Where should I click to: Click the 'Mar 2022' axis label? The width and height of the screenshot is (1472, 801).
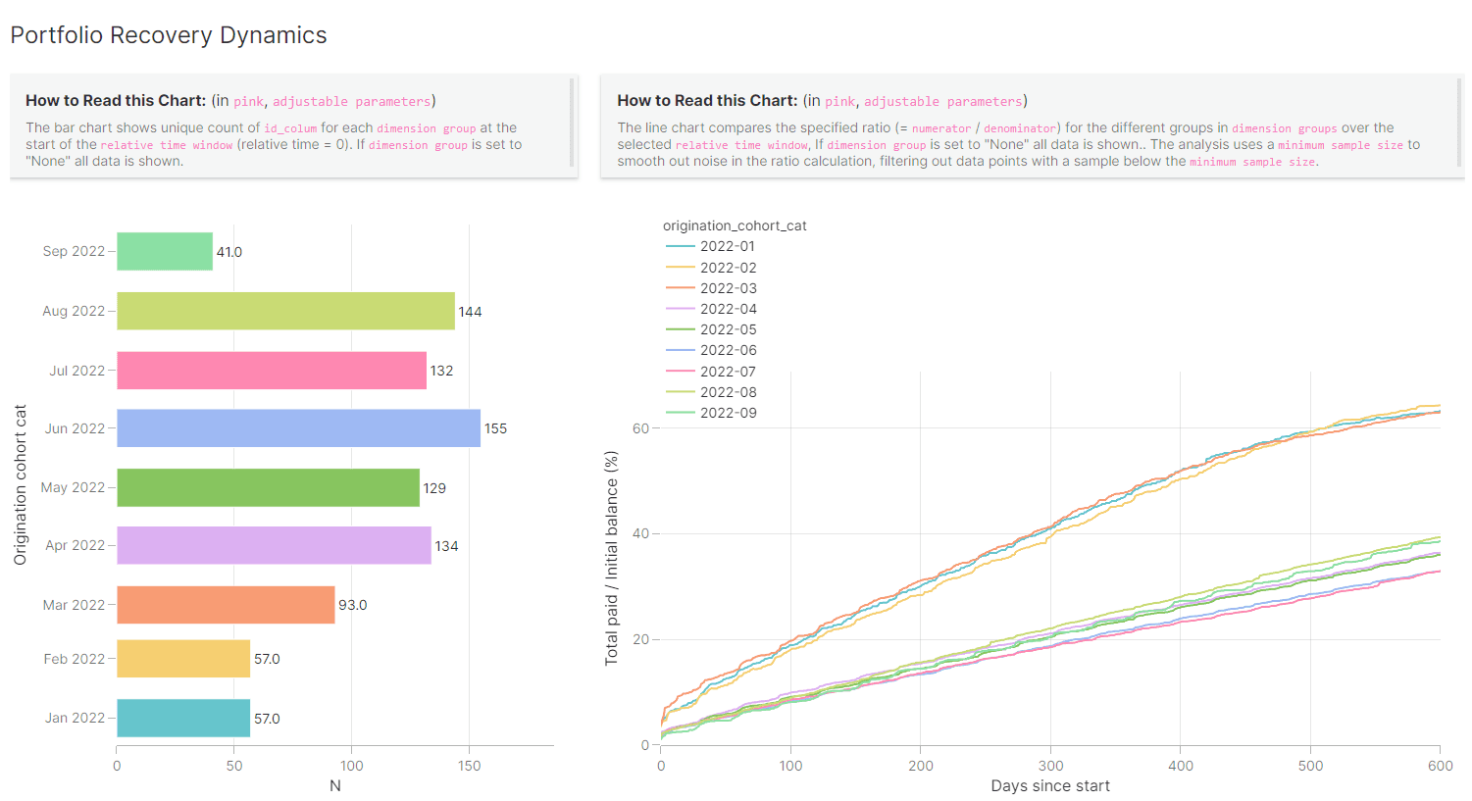(x=74, y=605)
